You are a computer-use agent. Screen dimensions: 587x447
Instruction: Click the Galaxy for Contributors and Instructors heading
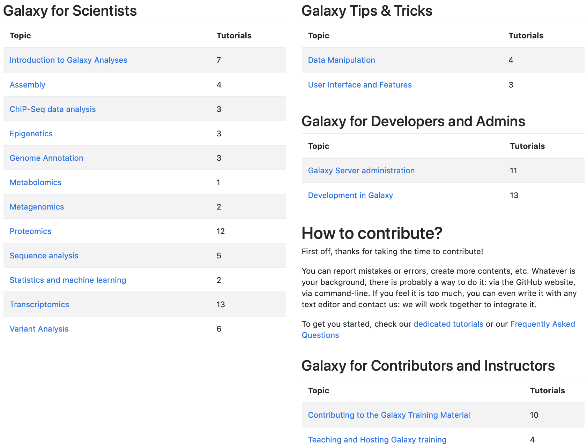428,366
